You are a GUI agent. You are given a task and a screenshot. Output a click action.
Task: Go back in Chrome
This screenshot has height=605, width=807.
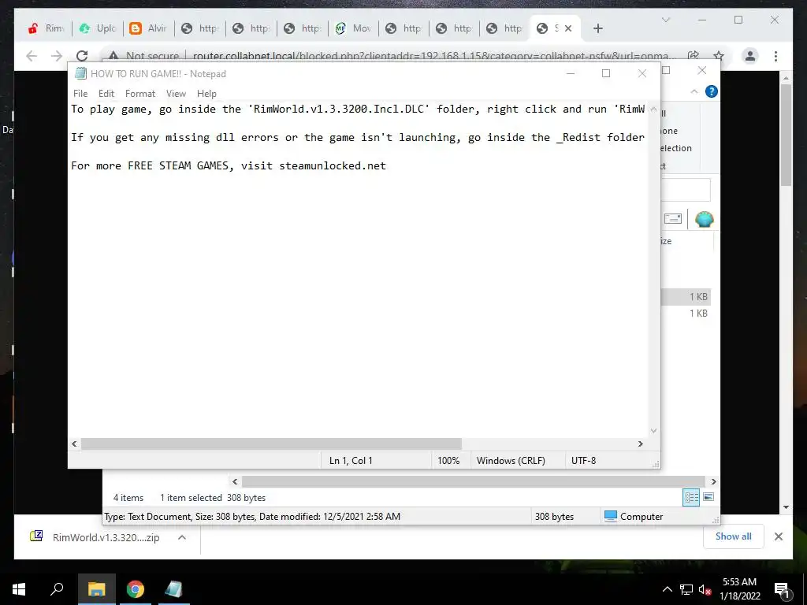coord(32,56)
